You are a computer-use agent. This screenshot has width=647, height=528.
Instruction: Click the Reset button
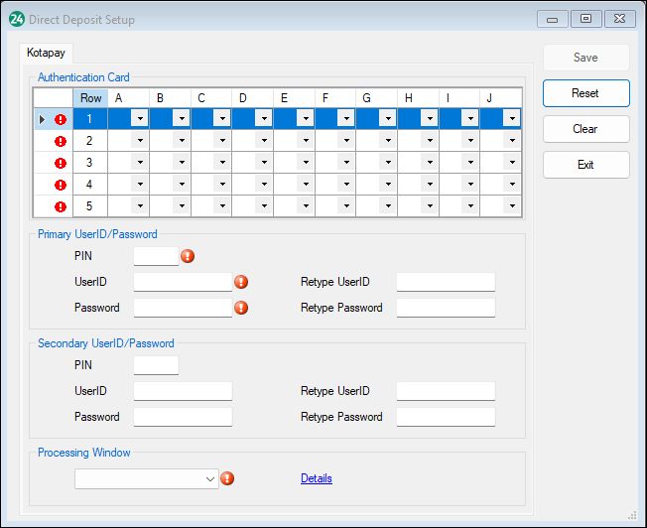(585, 93)
